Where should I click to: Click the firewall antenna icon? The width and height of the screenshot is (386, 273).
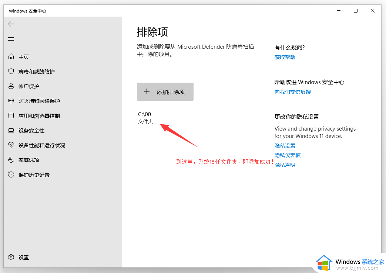(x=11, y=101)
